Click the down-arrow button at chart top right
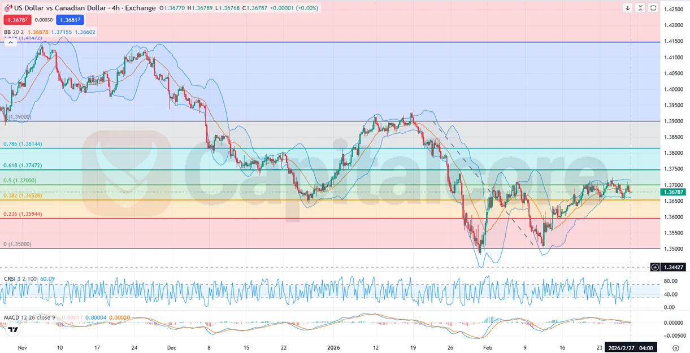 pyautogui.click(x=628, y=8)
